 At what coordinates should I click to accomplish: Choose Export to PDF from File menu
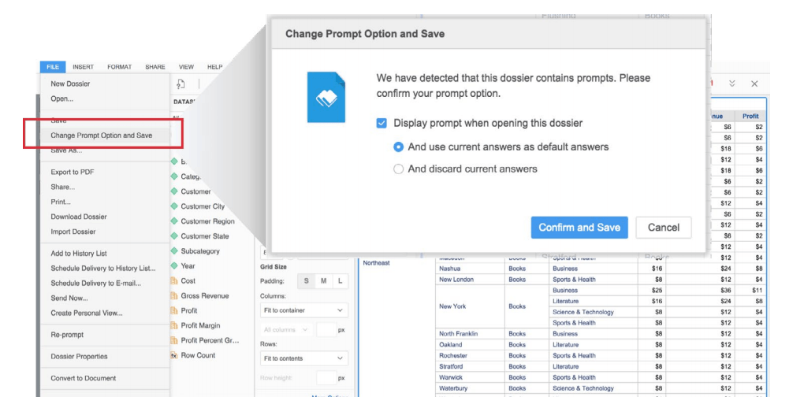tap(76, 172)
